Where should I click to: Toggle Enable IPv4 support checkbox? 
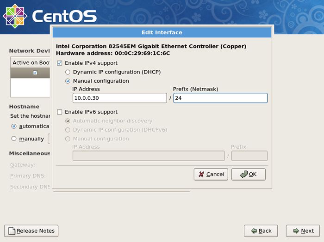click(x=60, y=63)
